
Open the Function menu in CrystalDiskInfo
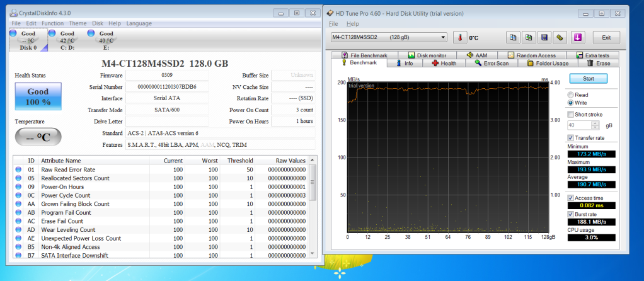point(53,23)
